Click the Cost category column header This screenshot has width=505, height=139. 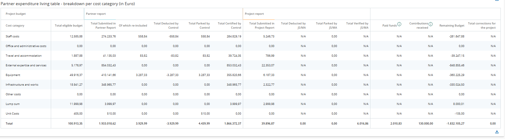[x=15, y=26]
